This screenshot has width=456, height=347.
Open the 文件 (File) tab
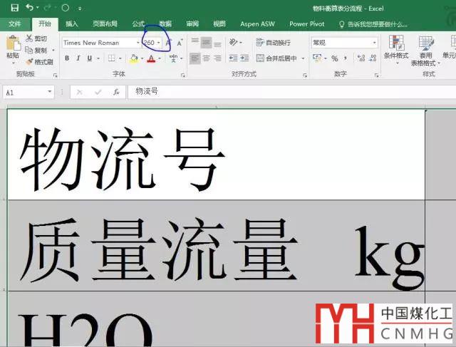[x=15, y=24]
